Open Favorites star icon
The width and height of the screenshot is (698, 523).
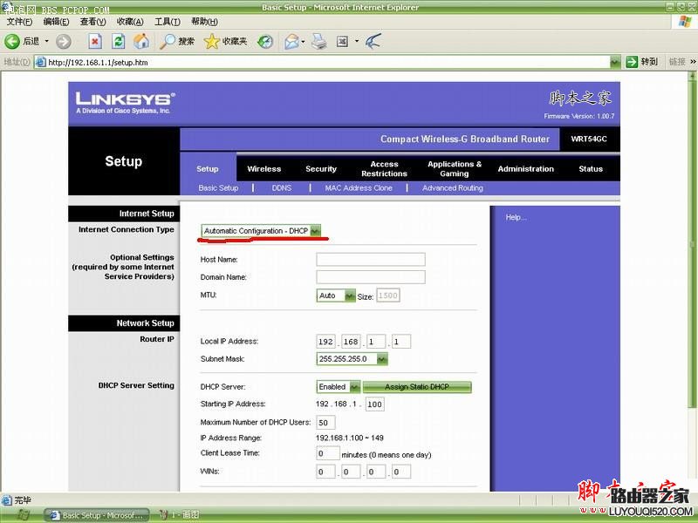(x=211, y=41)
